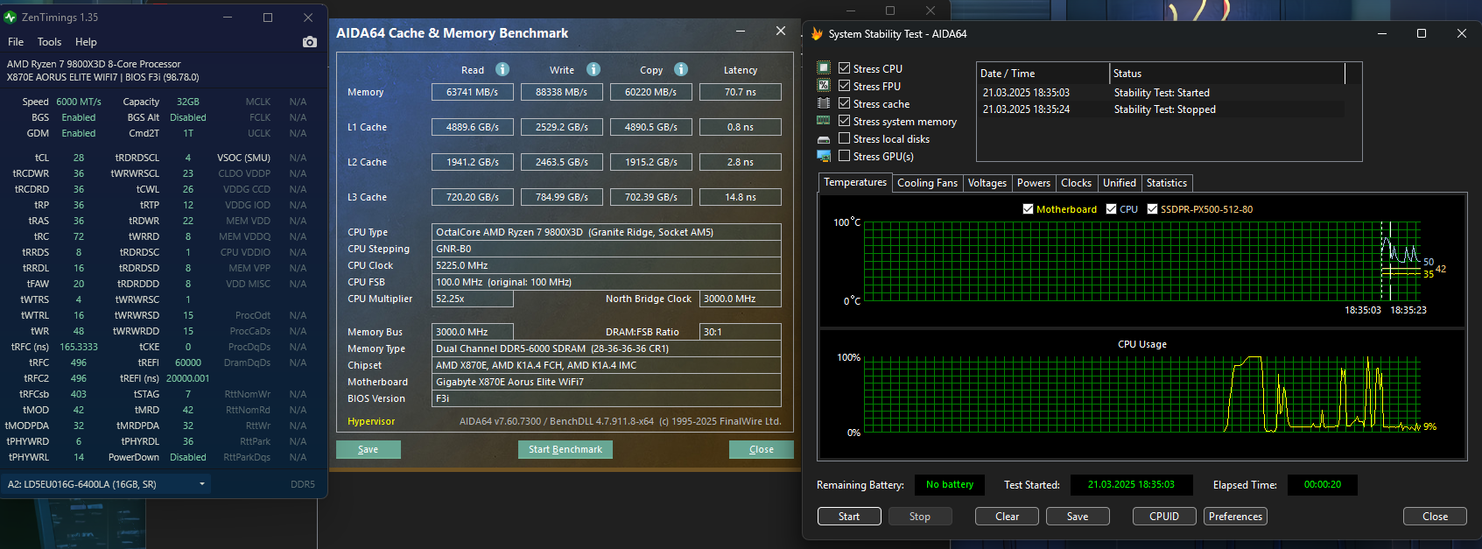Image resolution: width=1482 pixels, height=549 pixels.
Task: Switch to the Cooling Fans tab
Action: tap(927, 183)
